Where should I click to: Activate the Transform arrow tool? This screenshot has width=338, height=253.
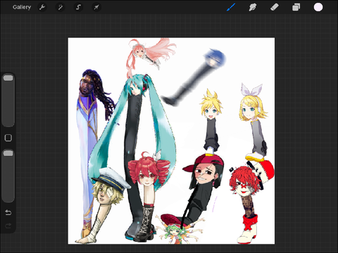(96, 7)
